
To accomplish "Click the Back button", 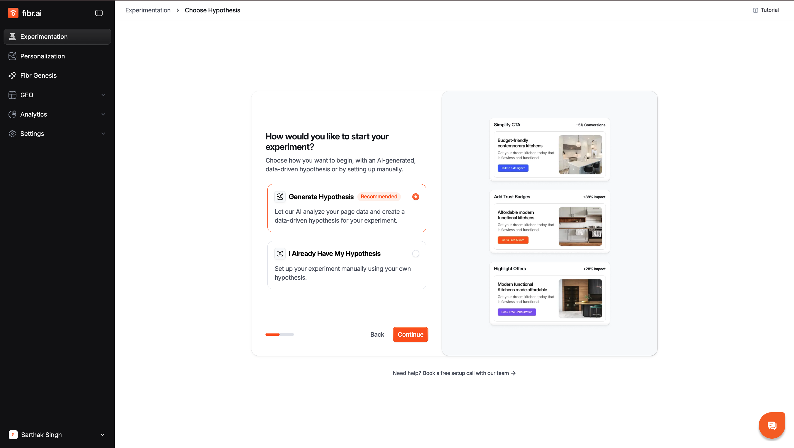I will point(377,334).
